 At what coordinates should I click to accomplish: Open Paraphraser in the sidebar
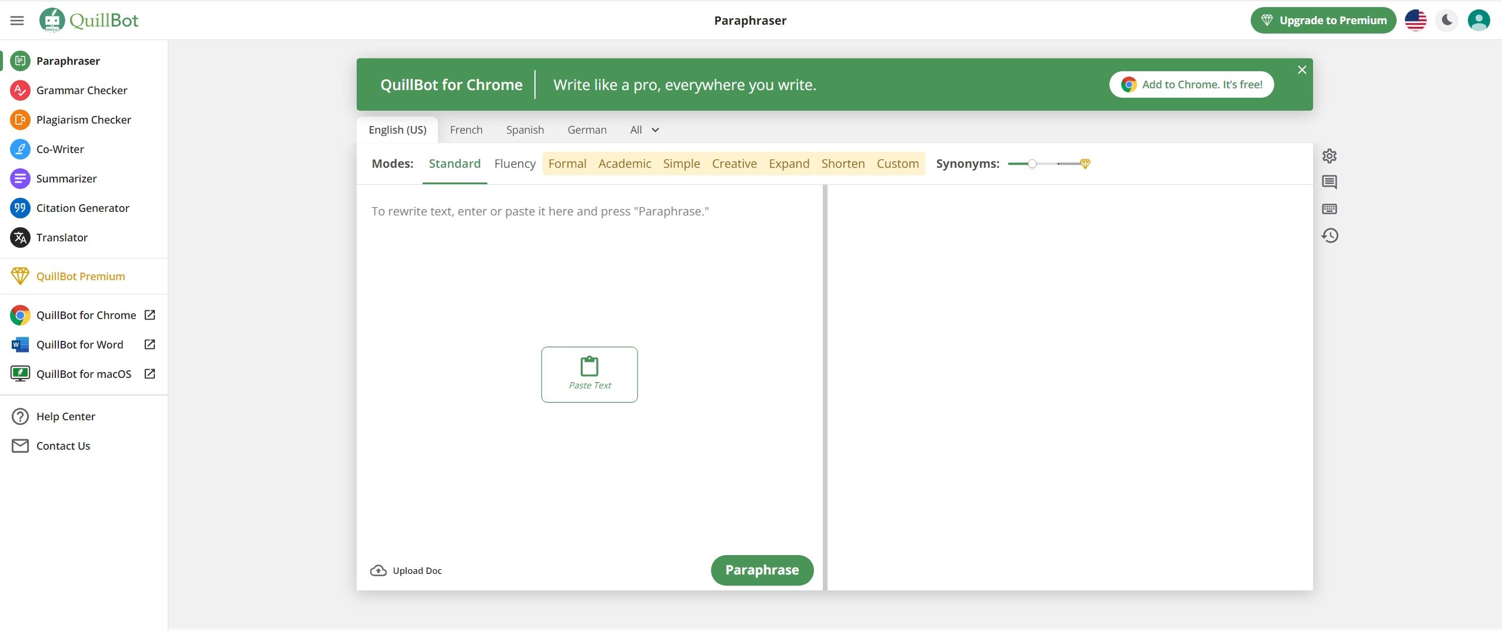click(x=84, y=61)
